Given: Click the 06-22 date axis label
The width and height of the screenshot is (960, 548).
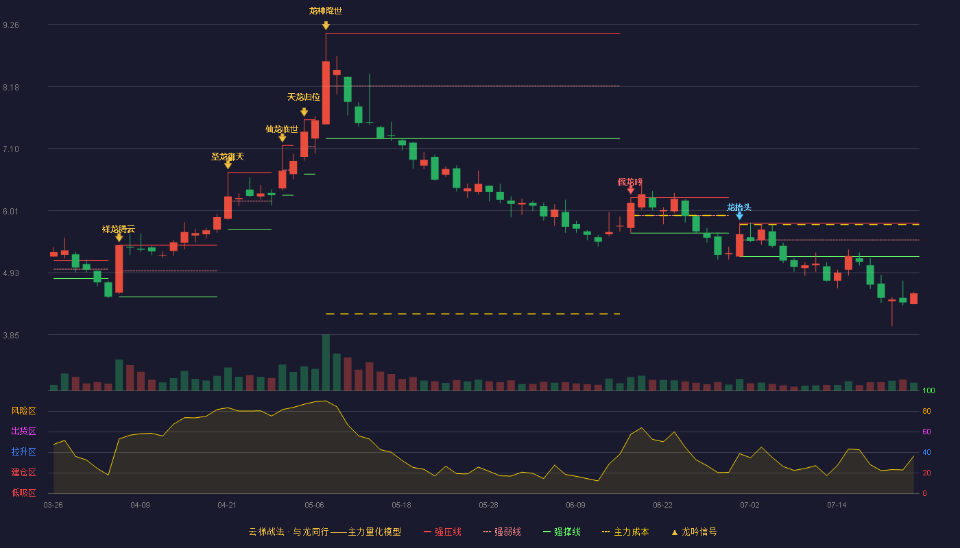Looking at the screenshot, I should [x=662, y=505].
